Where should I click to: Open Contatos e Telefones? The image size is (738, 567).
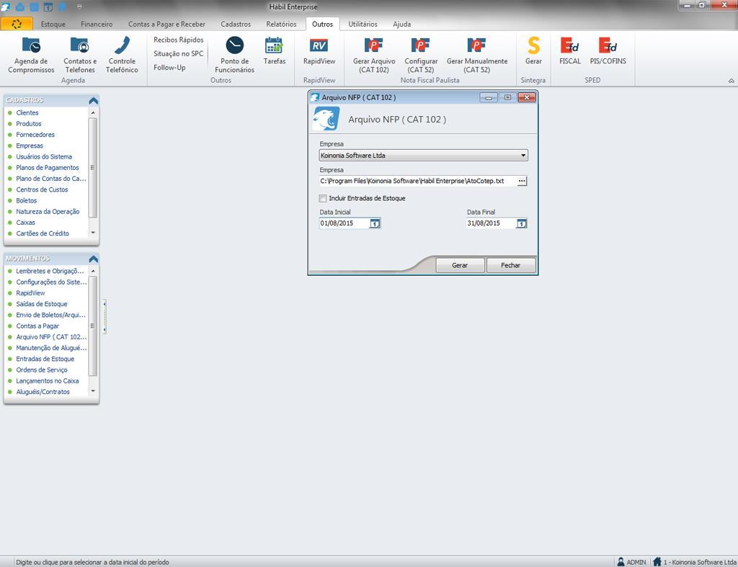80,55
